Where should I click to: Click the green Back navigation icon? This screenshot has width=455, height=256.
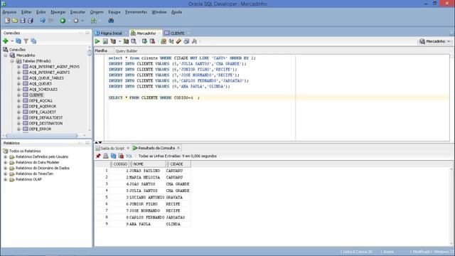[x=63, y=21]
